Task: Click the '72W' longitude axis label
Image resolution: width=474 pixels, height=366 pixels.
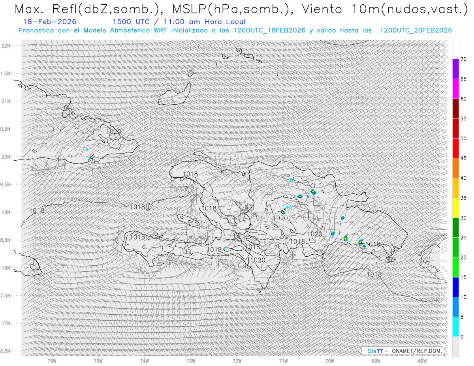Action: pos(237,360)
